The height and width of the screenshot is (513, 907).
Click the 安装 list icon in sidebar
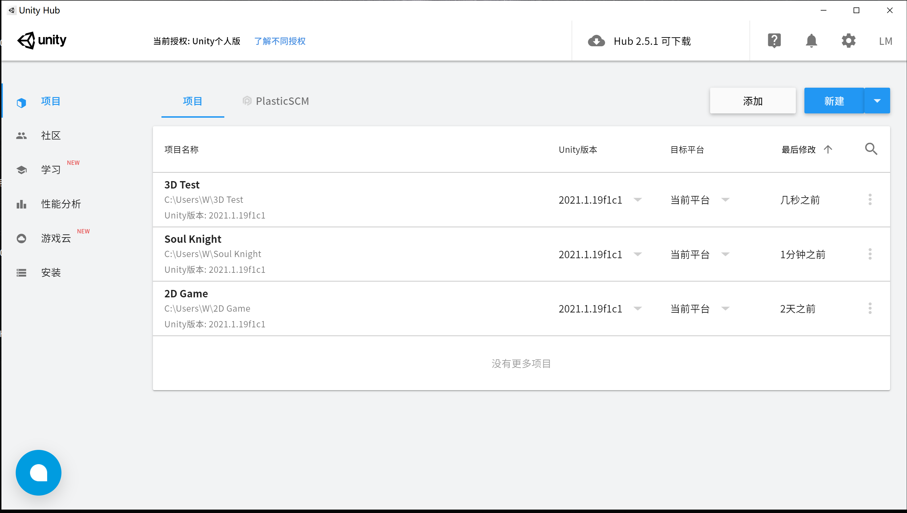coord(21,272)
